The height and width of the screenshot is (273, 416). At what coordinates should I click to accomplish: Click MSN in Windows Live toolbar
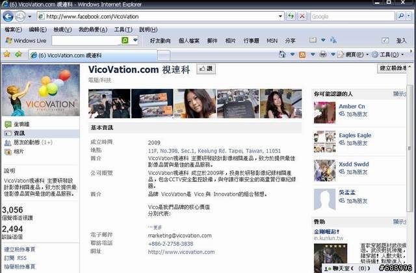[x=272, y=40]
